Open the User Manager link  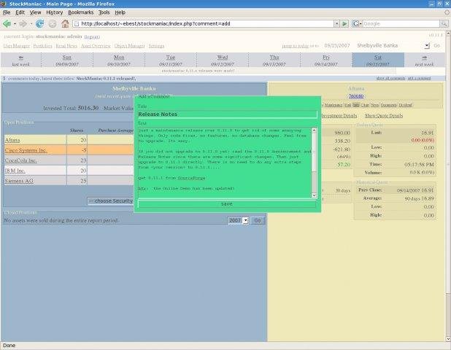pyautogui.click(x=17, y=46)
